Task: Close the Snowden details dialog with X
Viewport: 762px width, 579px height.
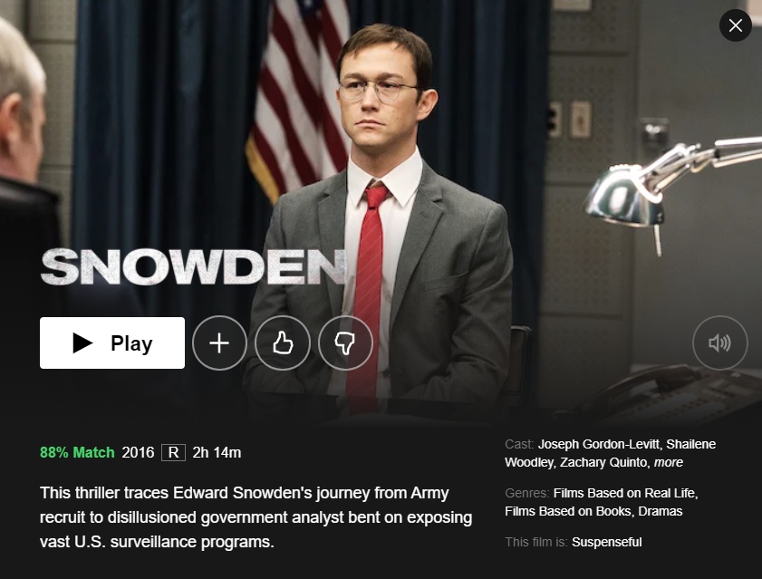Action: [736, 25]
